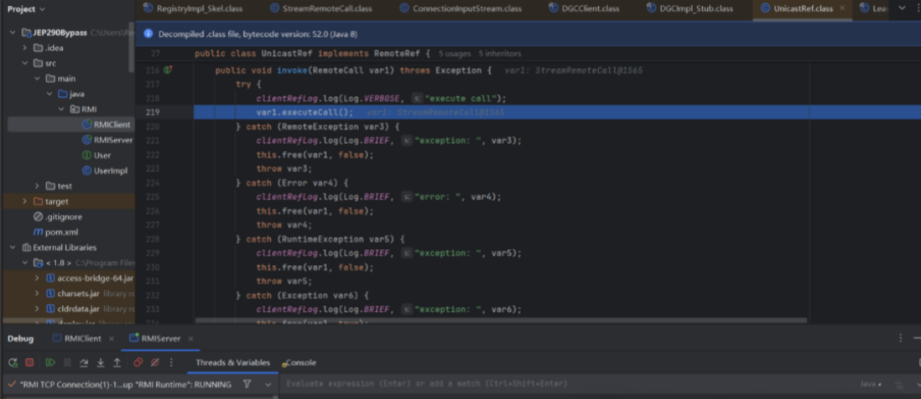The width and height of the screenshot is (921, 399).
Task: Close the UnicastRef.class tab
Action: pos(842,8)
